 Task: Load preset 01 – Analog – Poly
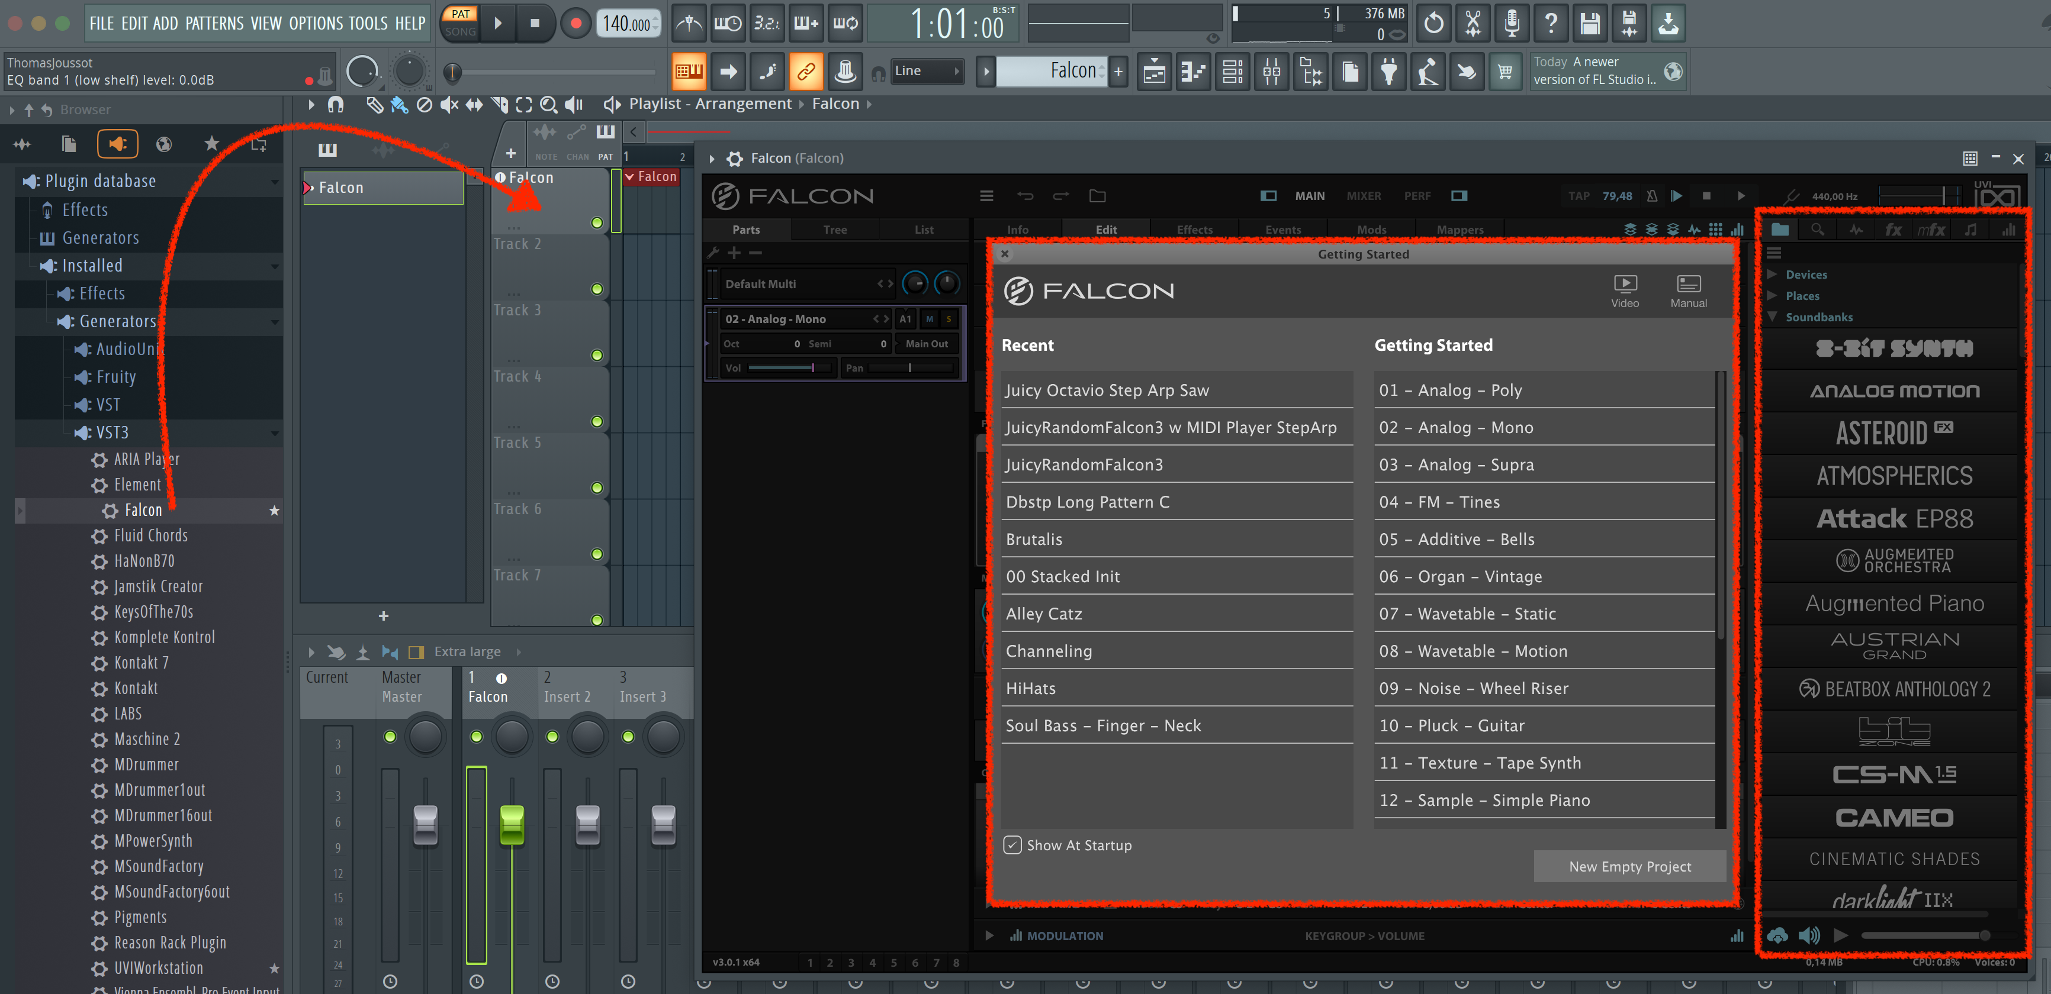click(1544, 390)
